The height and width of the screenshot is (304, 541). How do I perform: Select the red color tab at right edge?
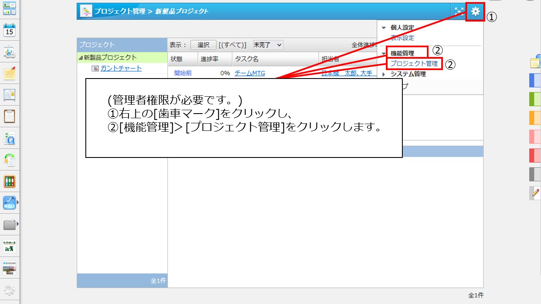pyautogui.click(x=536, y=155)
